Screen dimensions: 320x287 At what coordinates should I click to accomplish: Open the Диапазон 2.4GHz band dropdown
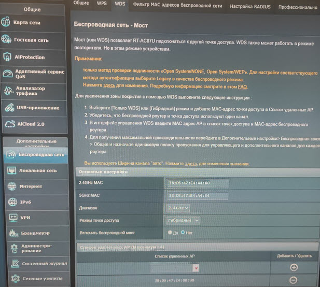pos(178,208)
